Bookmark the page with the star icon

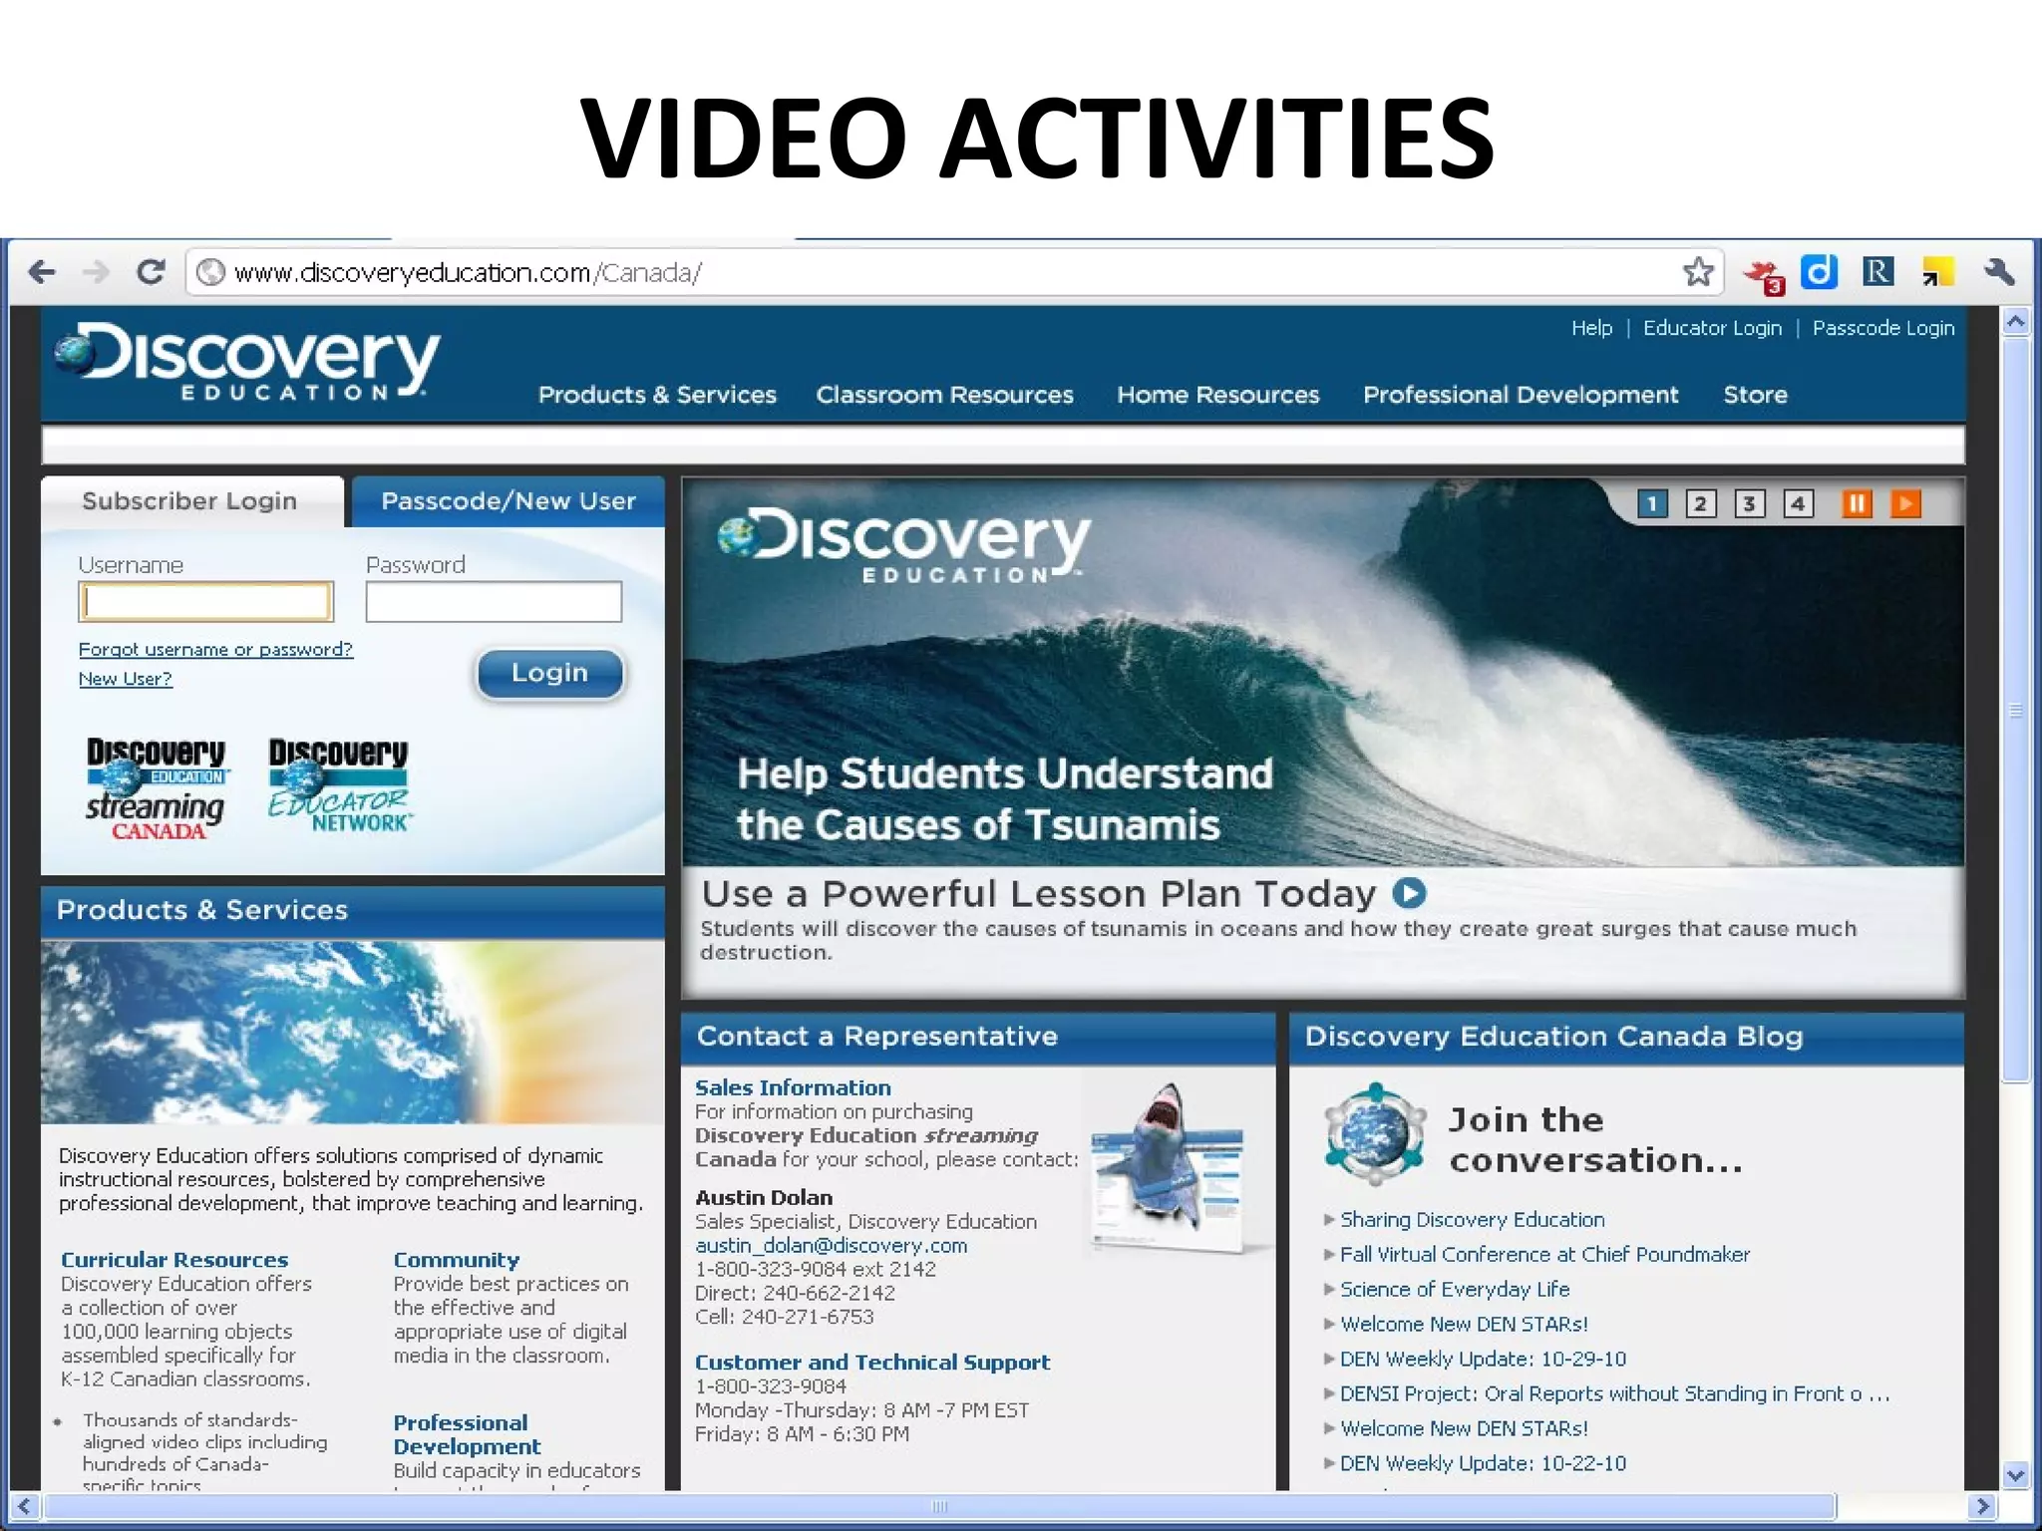[x=1698, y=271]
